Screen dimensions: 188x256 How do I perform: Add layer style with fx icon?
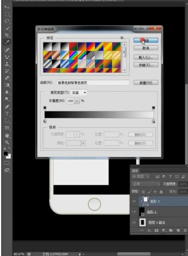[149, 230]
